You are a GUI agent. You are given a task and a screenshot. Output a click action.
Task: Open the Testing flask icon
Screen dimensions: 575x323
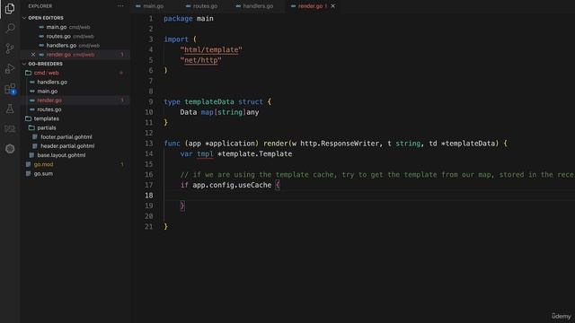[10, 109]
